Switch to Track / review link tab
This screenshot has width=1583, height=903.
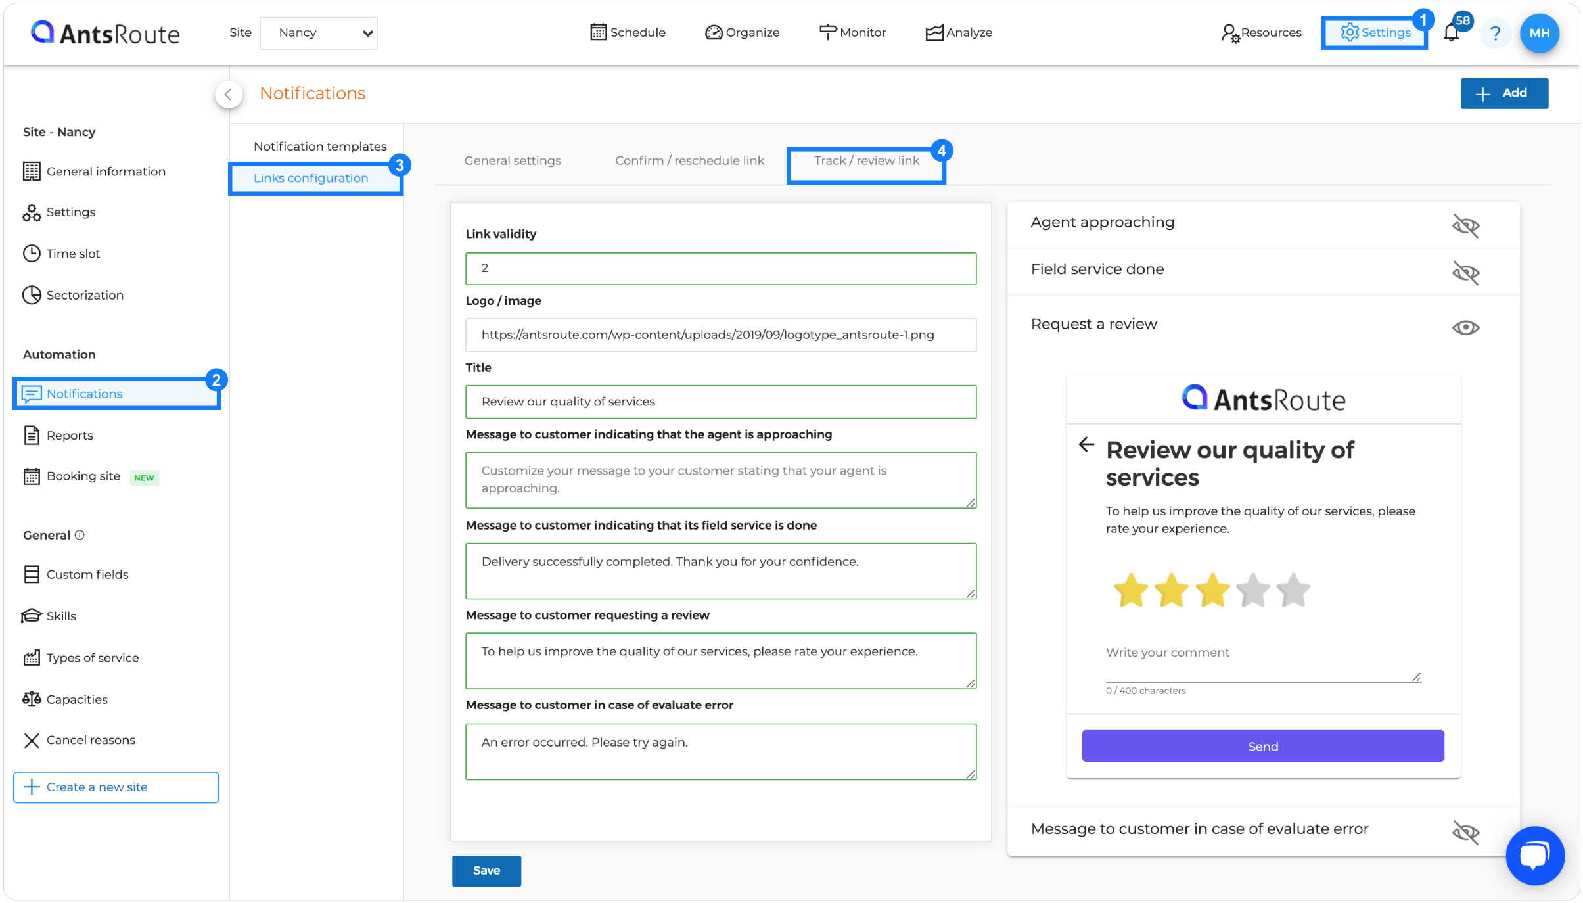point(866,160)
